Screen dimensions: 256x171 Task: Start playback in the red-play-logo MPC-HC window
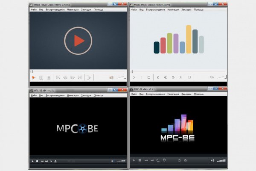(x=34, y=77)
